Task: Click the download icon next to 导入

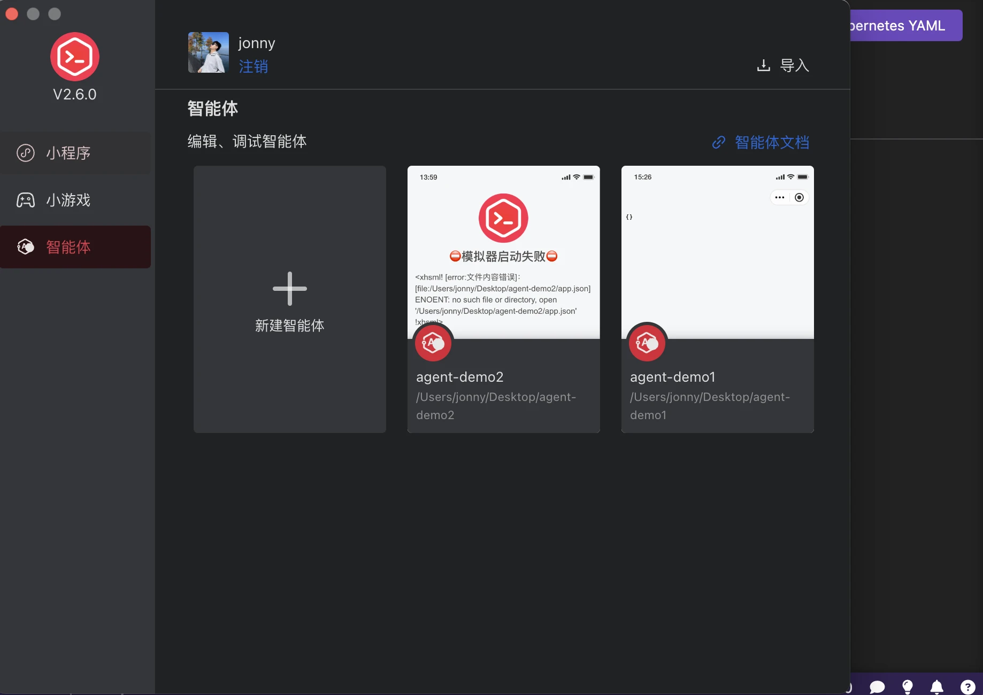Action: [763, 65]
